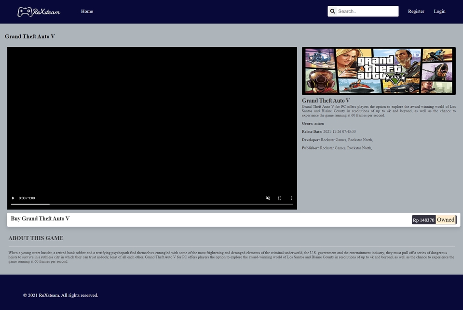Unmute the video audio

tap(268, 198)
